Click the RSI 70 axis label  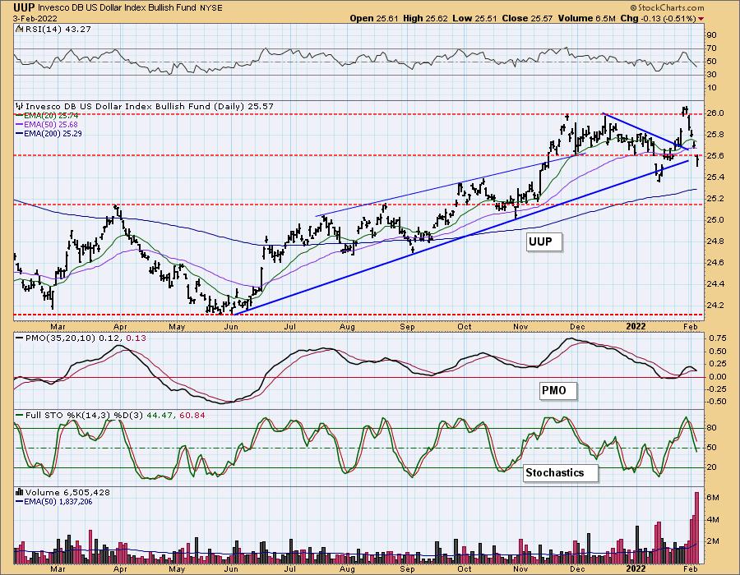(712, 48)
